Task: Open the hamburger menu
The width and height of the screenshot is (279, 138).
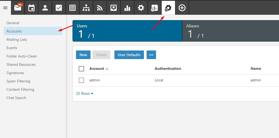Action: point(5,8)
